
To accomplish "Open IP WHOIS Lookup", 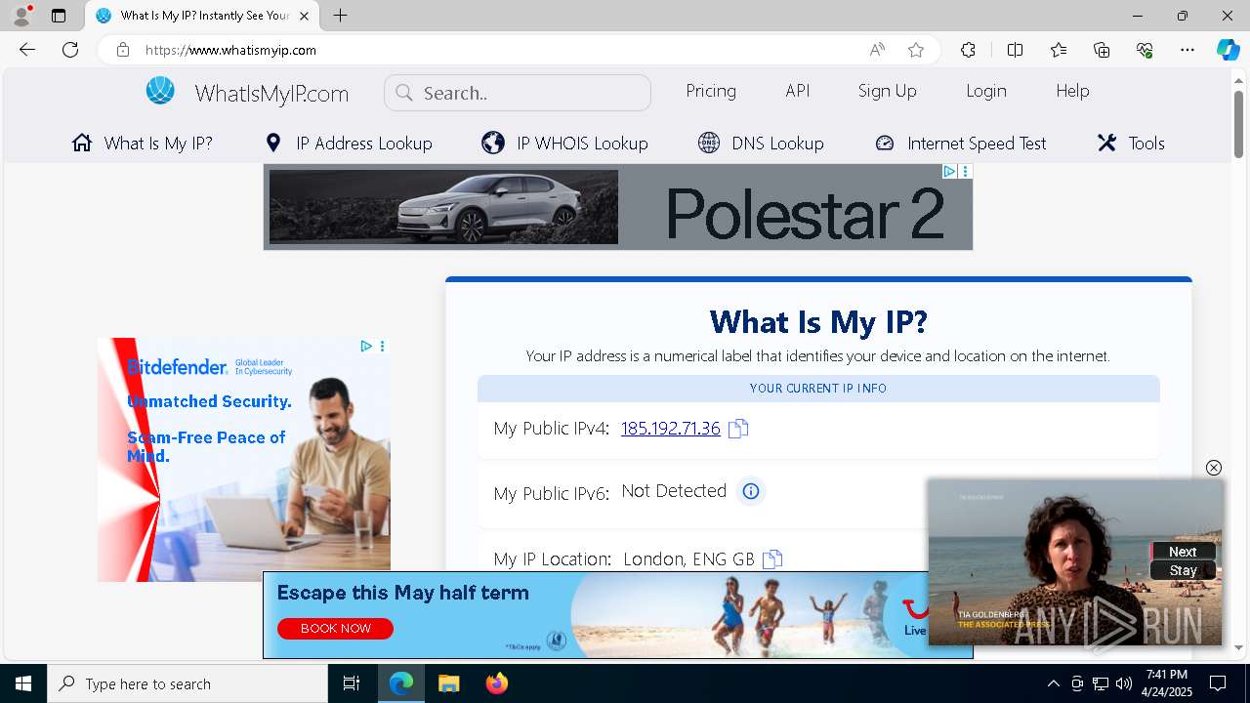I will [x=564, y=144].
